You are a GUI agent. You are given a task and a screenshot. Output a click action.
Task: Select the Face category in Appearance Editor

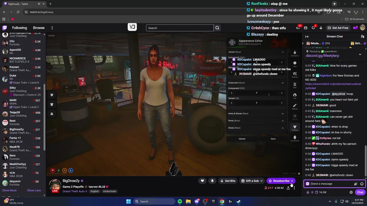295,64
